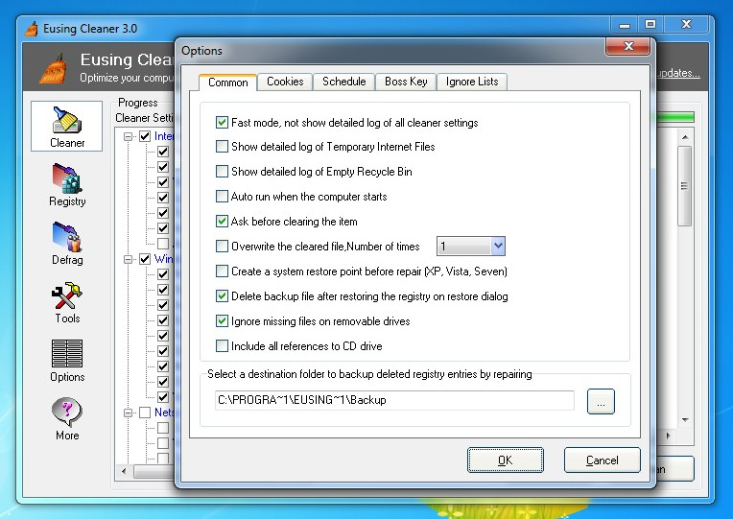733x519 pixels.
Task: Open the Options section in sidebar
Action: [x=67, y=360]
